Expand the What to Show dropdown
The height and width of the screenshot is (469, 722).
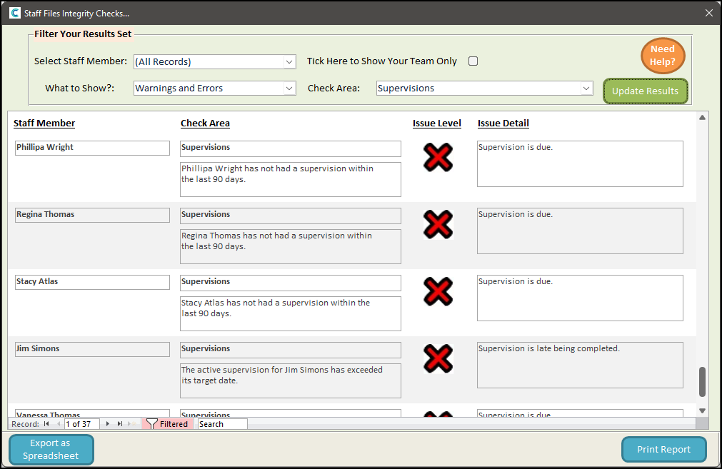point(289,89)
